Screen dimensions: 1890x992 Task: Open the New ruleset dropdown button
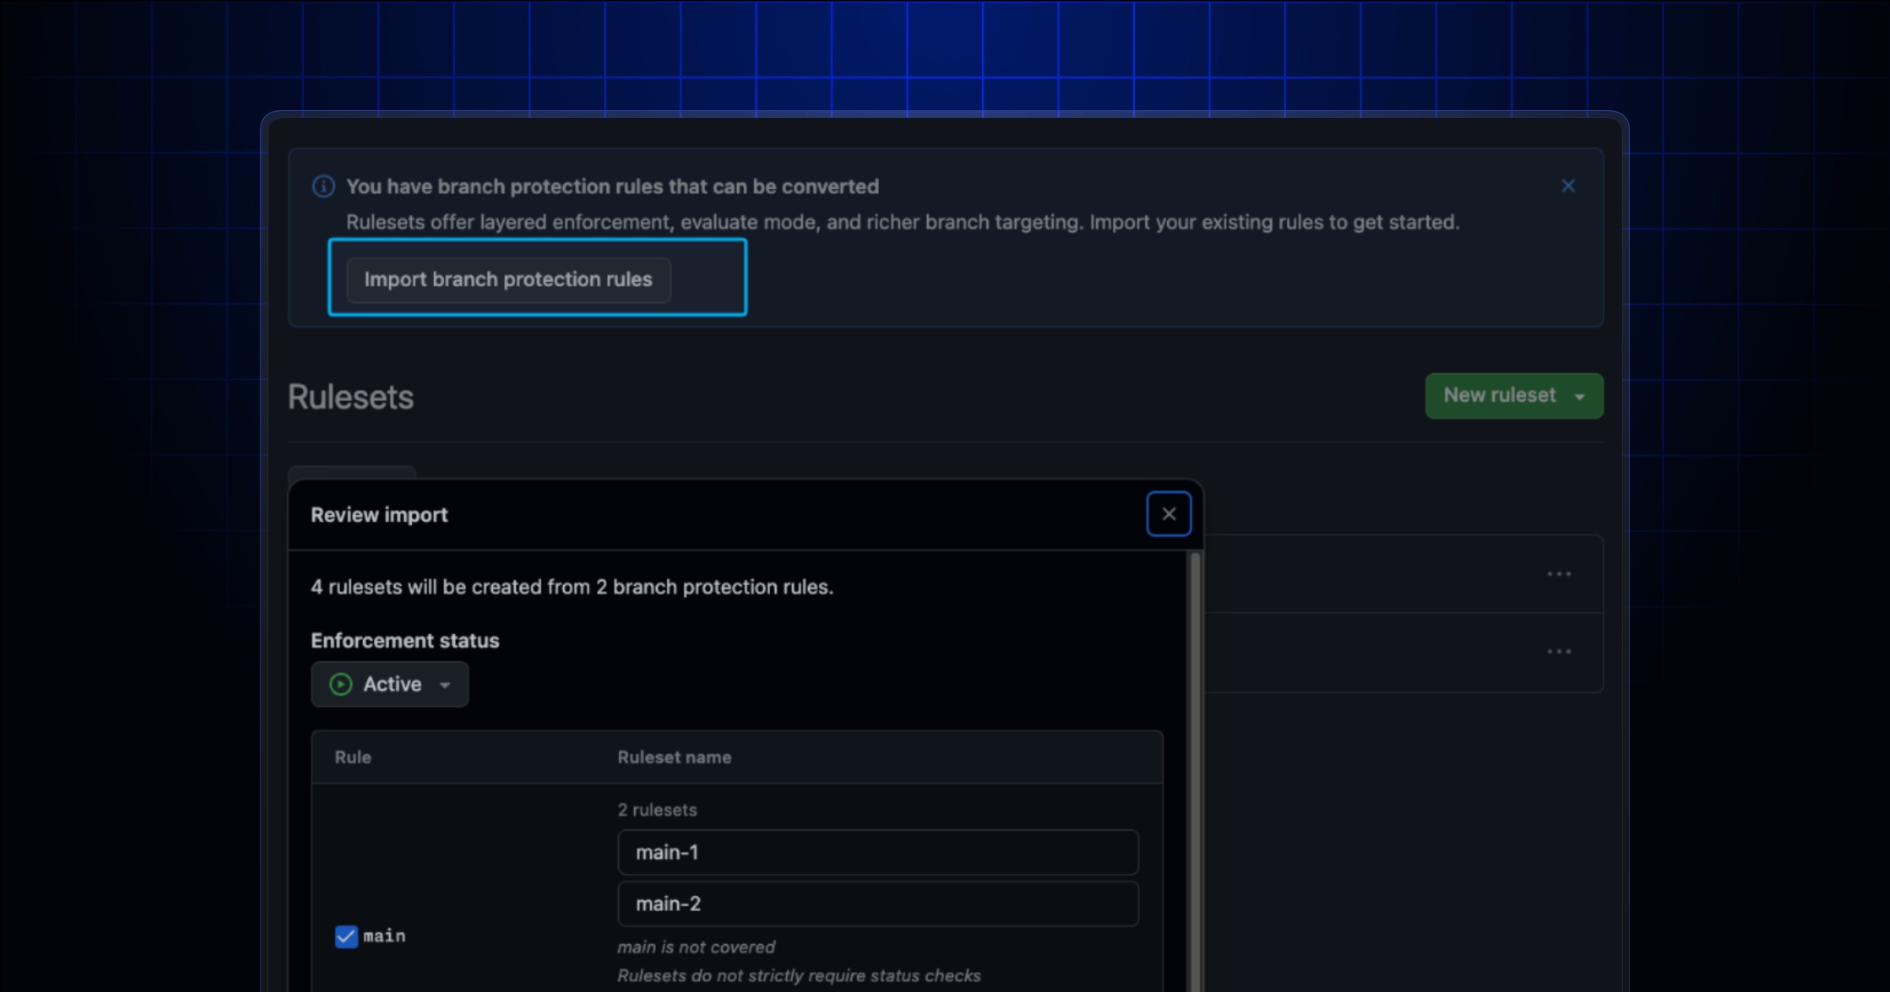coord(1514,395)
